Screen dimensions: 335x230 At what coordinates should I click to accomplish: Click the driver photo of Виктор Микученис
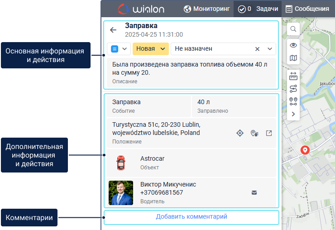click(x=121, y=193)
